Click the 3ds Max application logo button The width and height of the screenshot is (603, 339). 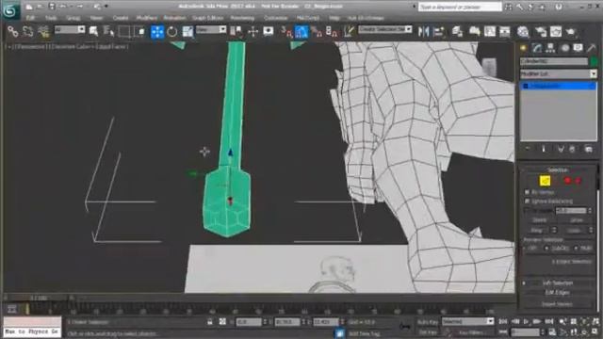pyautogui.click(x=10, y=10)
